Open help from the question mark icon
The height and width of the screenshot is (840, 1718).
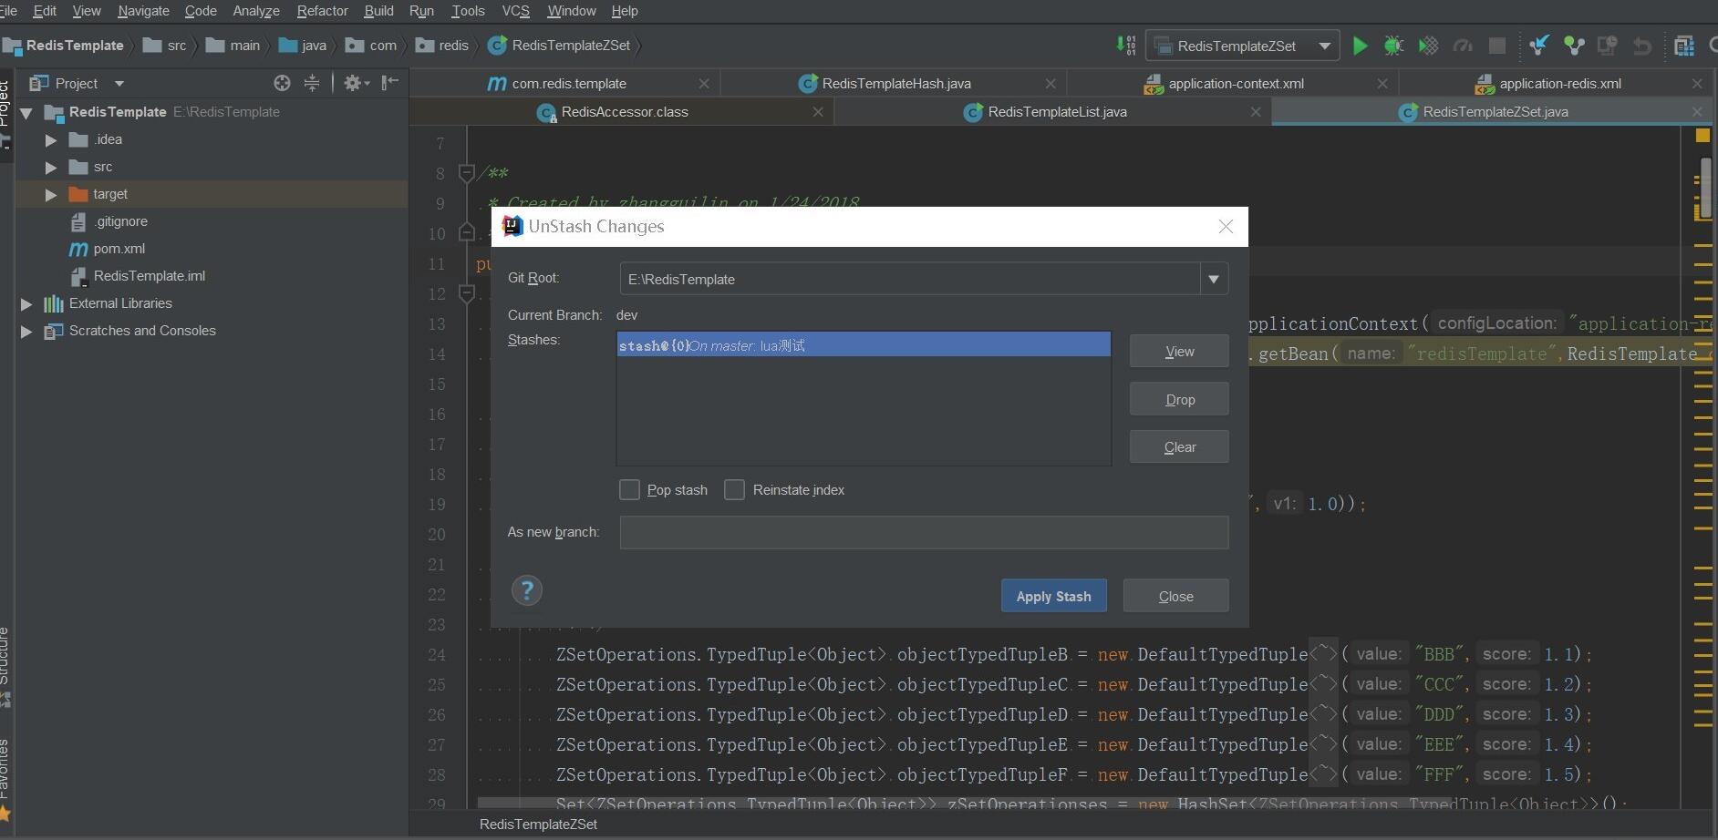point(527,590)
